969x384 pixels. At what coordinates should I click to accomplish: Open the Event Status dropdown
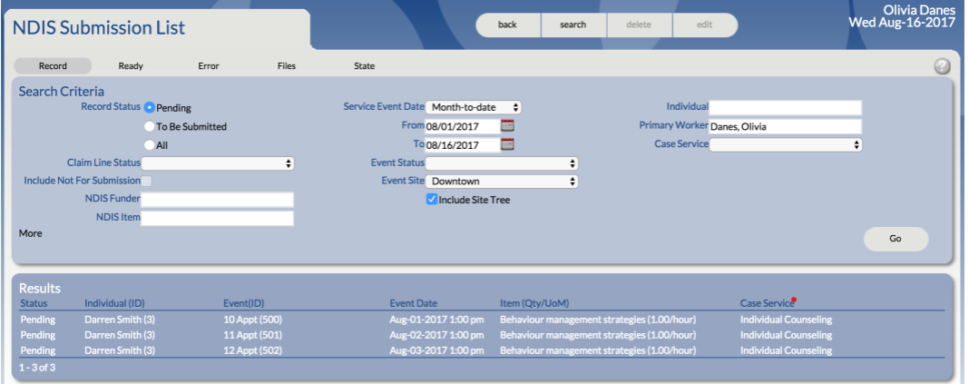pyautogui.click(x=502, y=163)
